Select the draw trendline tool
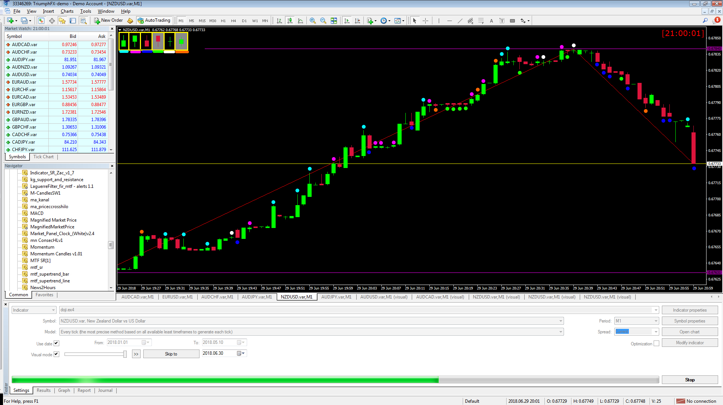 click(x=460, y=21)
